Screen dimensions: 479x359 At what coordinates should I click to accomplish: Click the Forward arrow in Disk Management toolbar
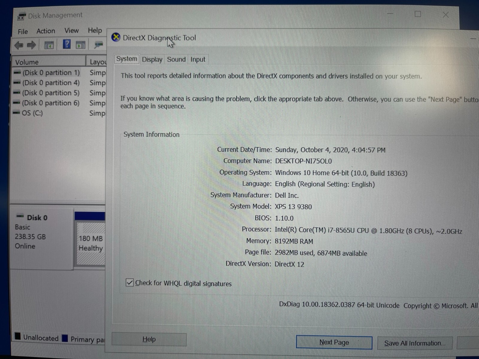[x=31, y=45]
